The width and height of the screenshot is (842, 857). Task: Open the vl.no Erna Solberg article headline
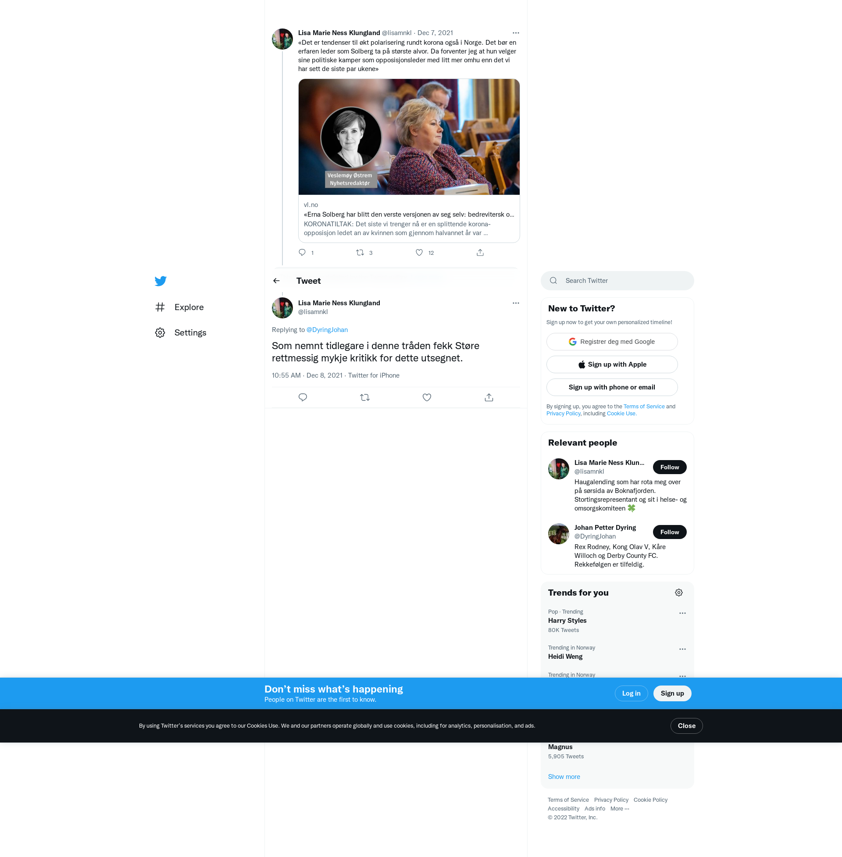tap(409, 214)
